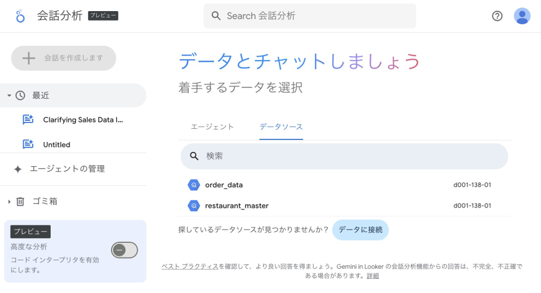Open the user account avatar
This screenshot has height=293, width=541.
[x=522, y=16]
